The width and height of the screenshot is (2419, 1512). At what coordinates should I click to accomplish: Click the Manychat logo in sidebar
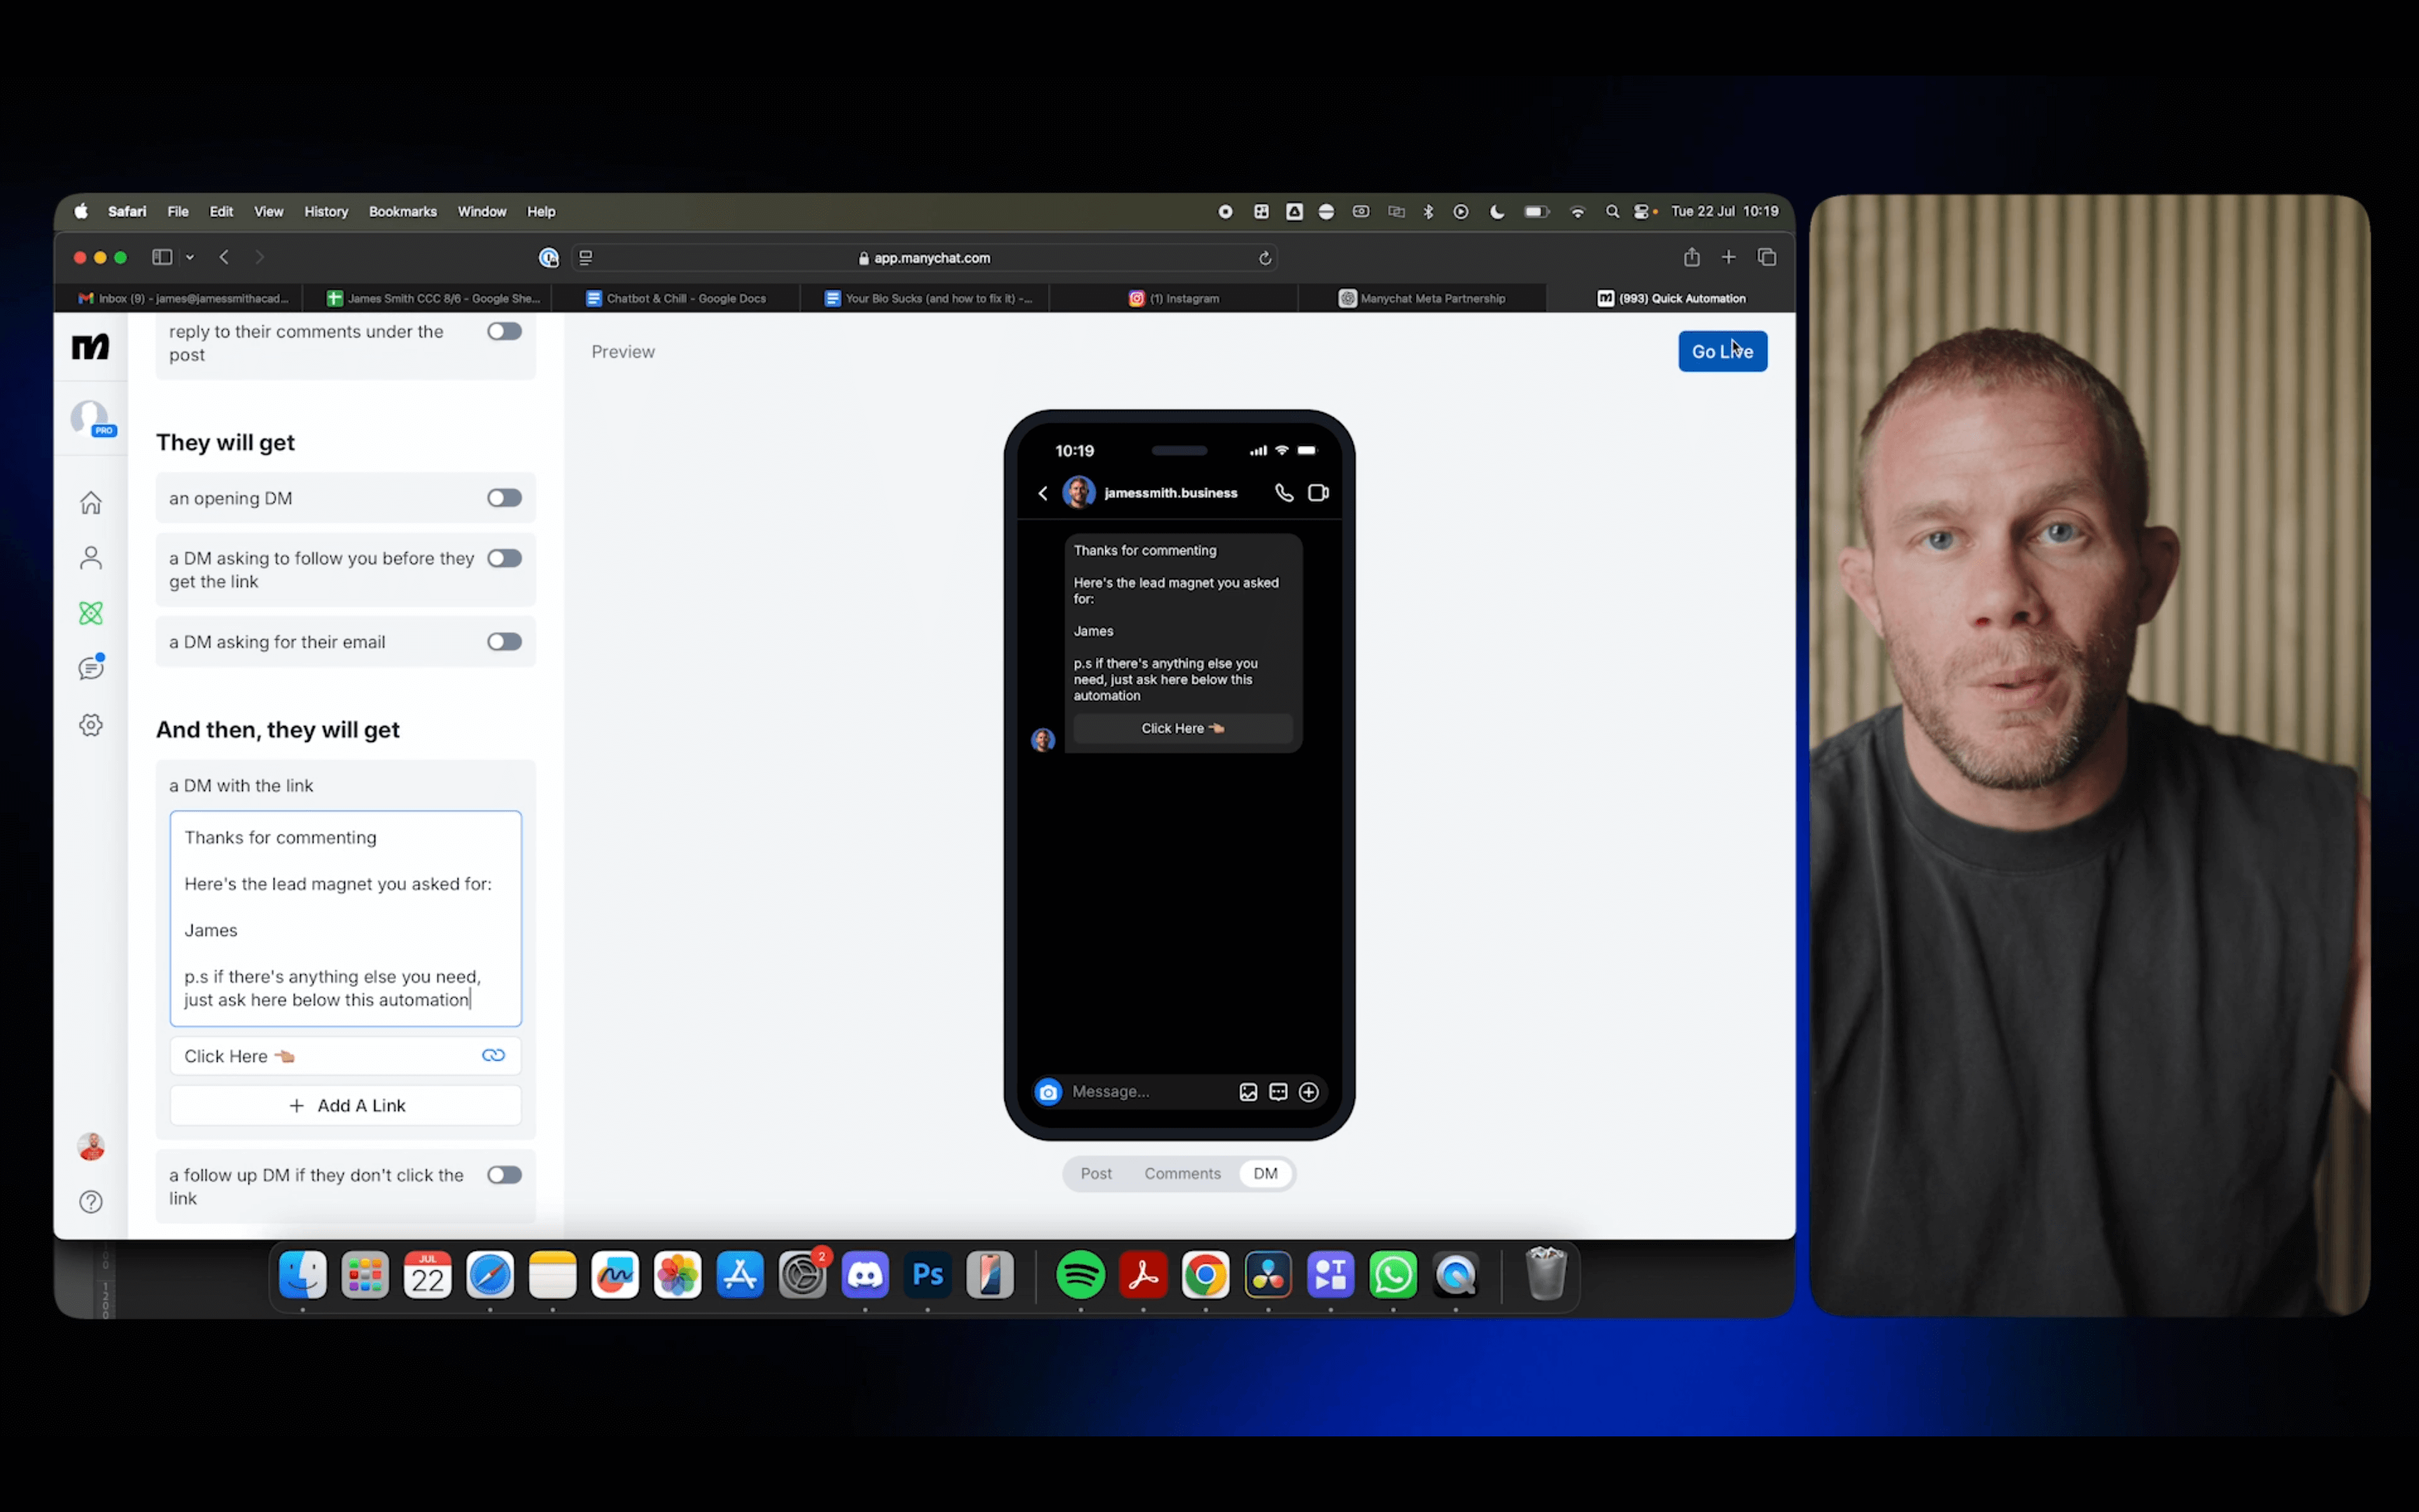pos(90,347)
